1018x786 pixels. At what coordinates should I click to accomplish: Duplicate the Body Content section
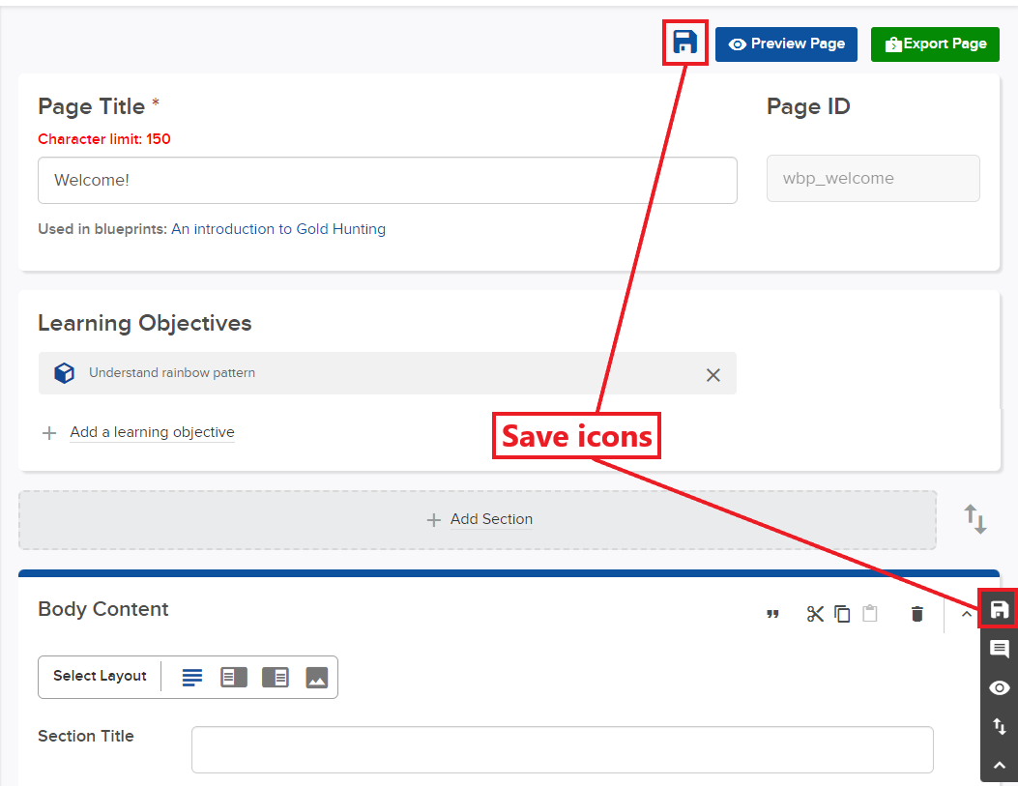click(842, 614)
